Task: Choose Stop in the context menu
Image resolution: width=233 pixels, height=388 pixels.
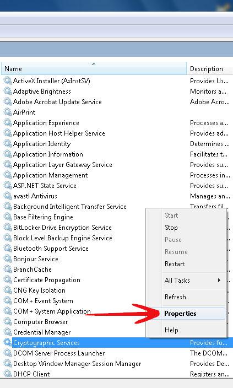Action: (x=171, y=228)
